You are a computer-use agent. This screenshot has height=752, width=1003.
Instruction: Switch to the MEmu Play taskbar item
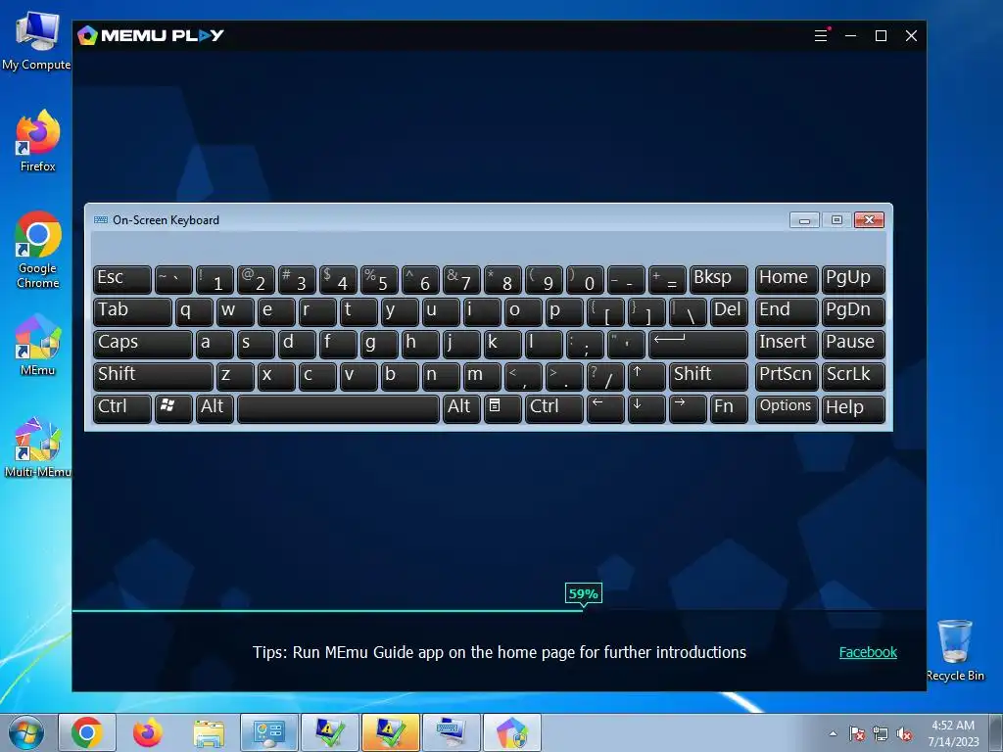tap(511, 732)
